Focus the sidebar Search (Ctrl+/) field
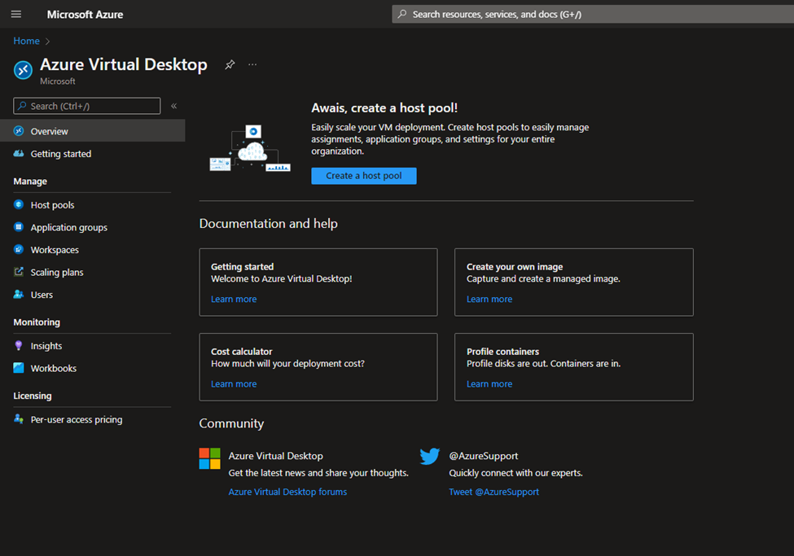 point(86,106)
